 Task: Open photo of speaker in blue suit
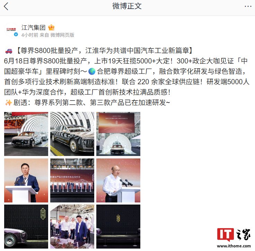26,180
